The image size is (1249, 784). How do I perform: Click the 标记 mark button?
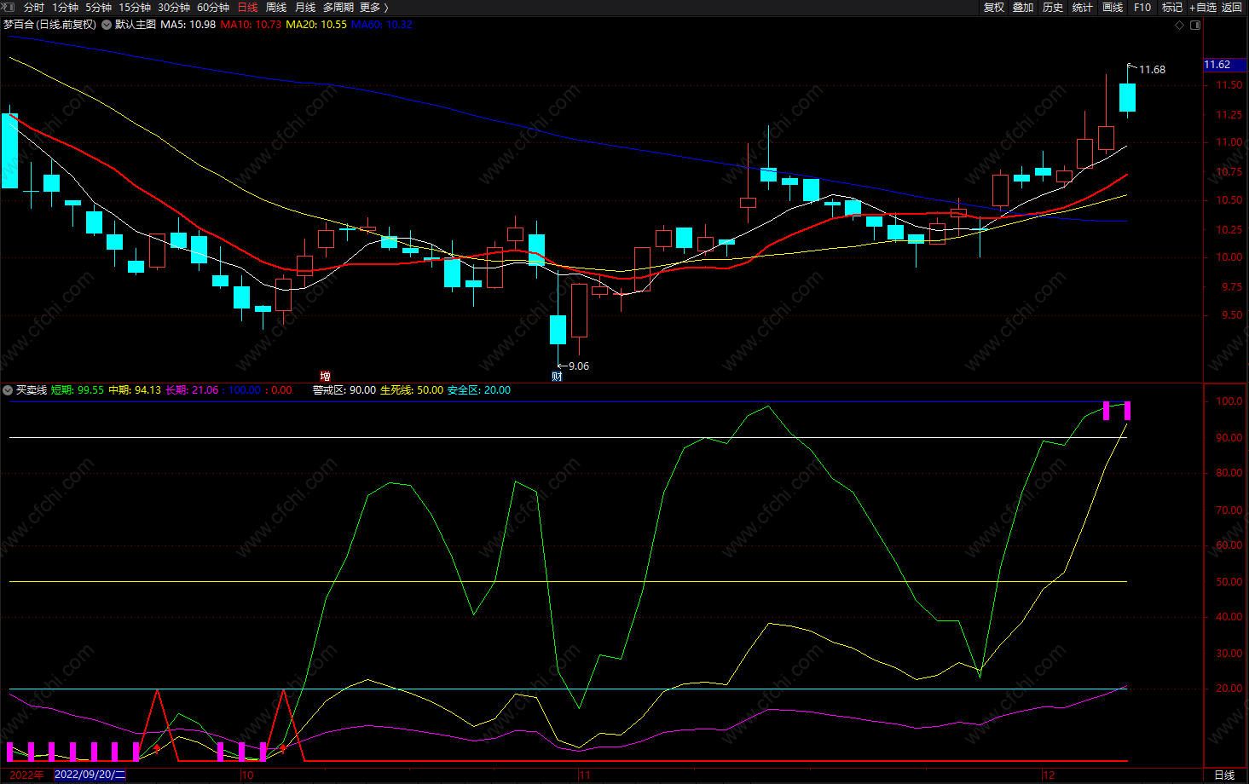[x=1172, y=7]
